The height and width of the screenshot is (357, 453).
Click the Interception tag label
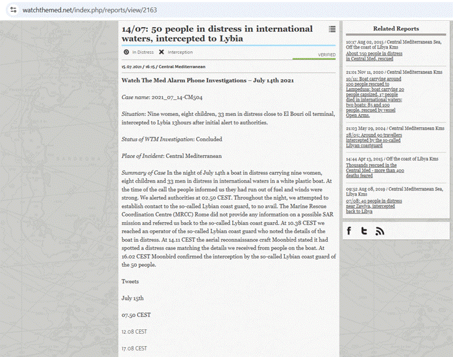pos(180,52)
